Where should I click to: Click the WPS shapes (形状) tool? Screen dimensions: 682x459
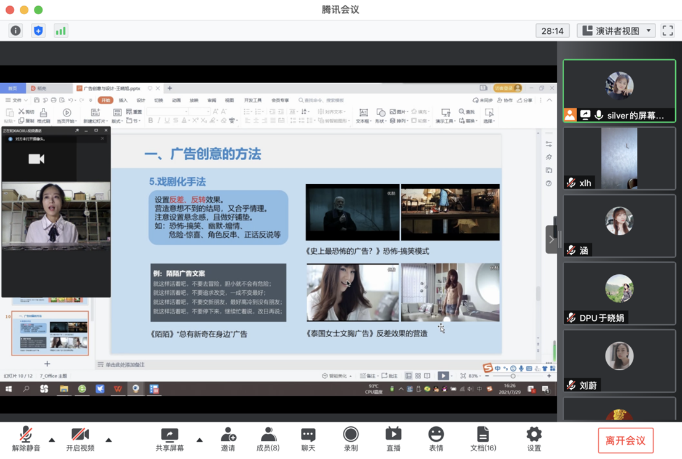coord(380,116)
